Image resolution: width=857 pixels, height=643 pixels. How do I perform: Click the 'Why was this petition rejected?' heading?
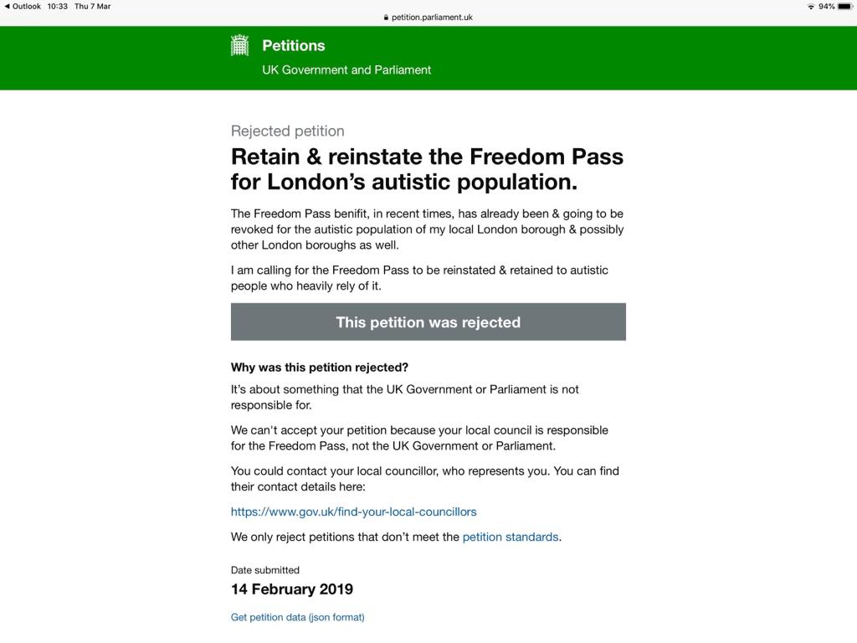point(319,368)
